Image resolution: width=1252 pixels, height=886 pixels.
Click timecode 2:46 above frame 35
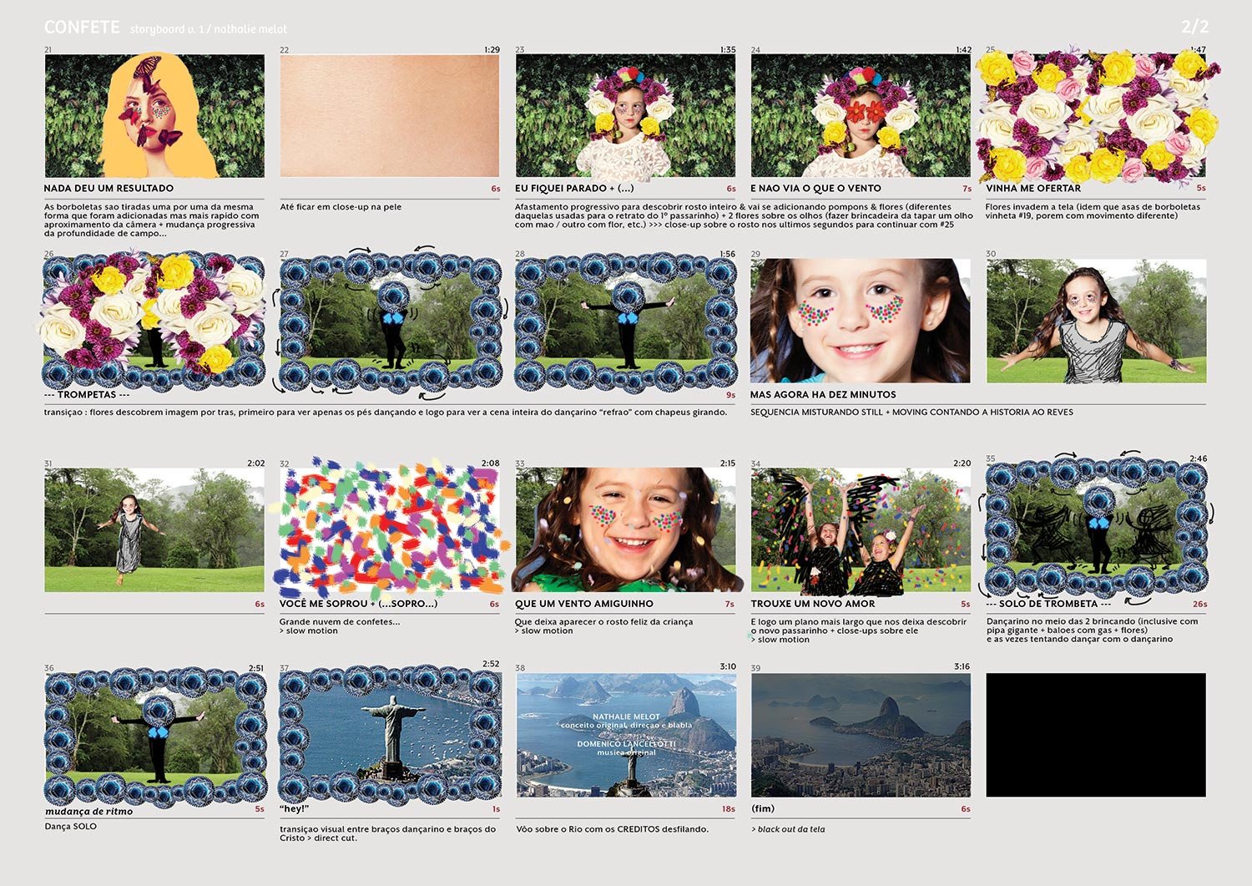tap(1199, 458)
